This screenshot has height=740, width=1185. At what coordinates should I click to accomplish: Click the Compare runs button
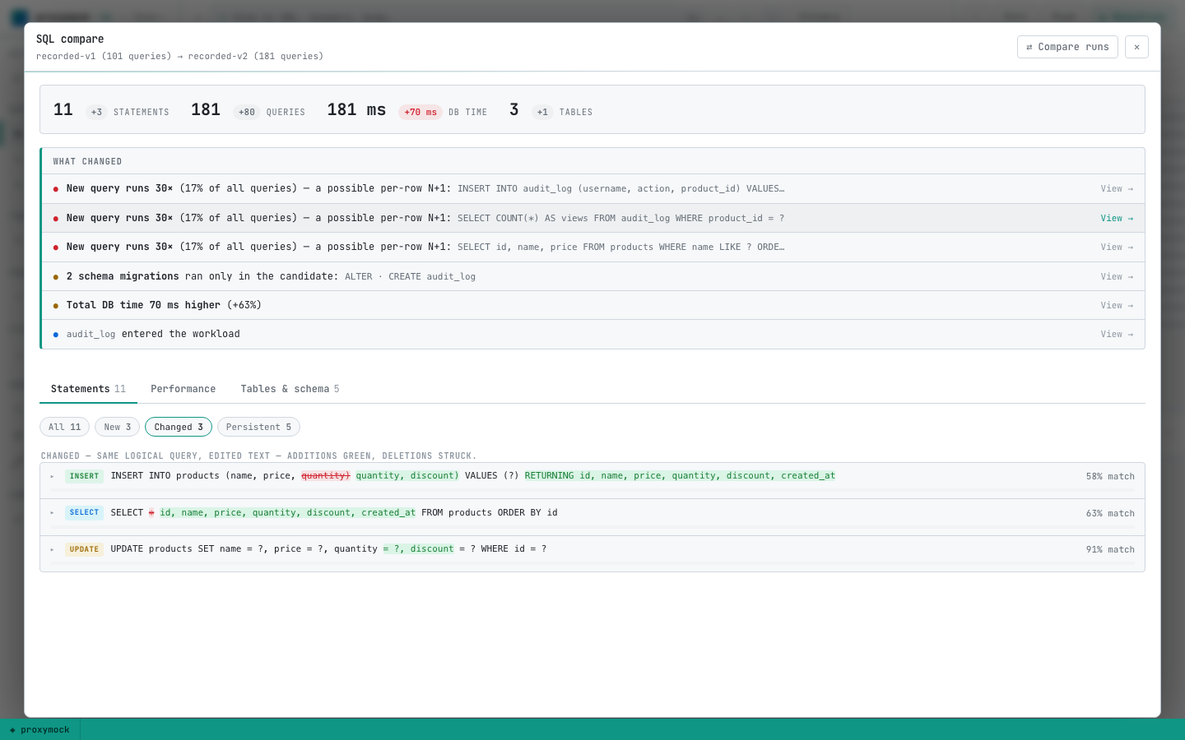(x=1067, y=47)
